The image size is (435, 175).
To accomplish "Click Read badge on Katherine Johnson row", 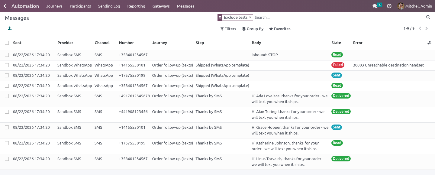I will click(x=337, y=143).
